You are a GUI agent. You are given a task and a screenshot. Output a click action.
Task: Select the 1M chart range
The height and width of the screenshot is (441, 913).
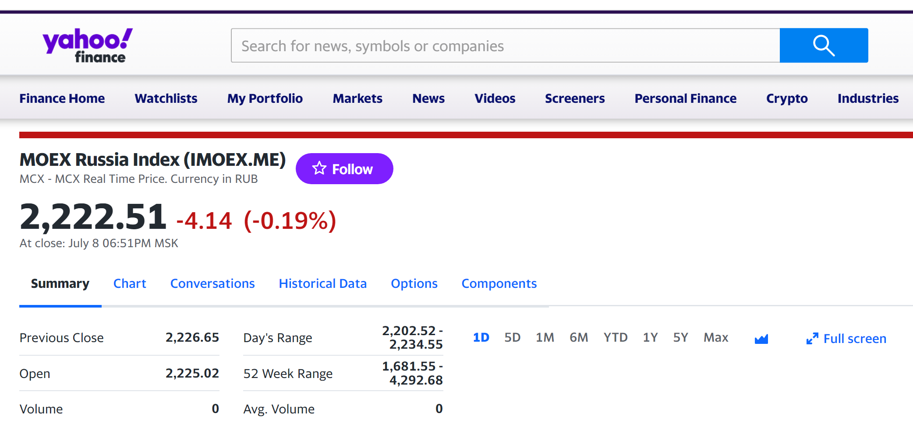[x=545, y=337]
